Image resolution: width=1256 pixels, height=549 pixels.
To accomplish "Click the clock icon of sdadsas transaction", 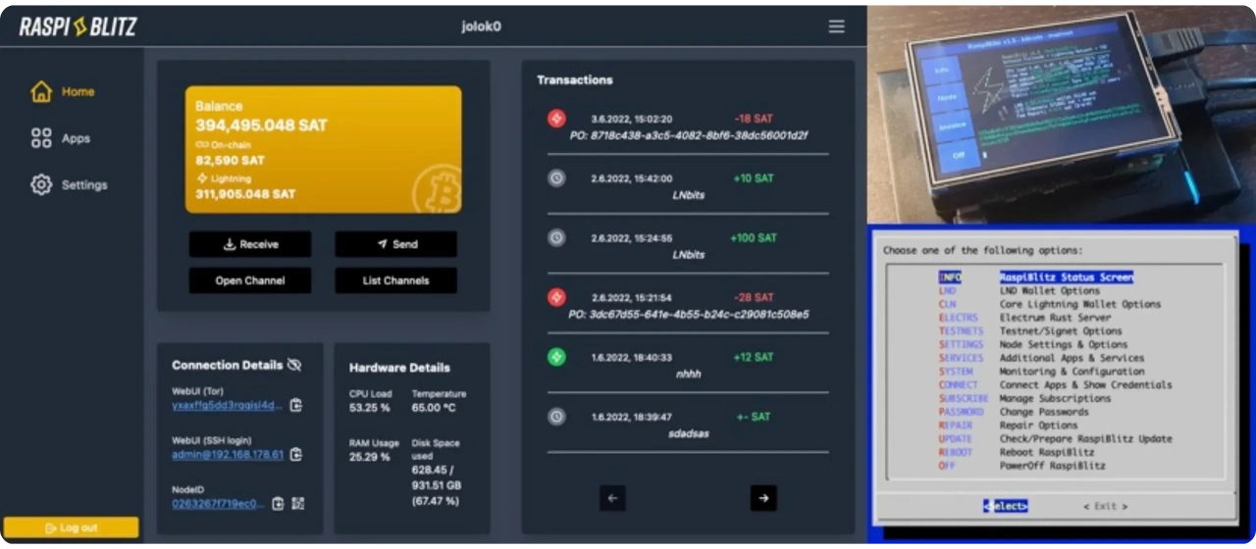I will tap(556, 417).
